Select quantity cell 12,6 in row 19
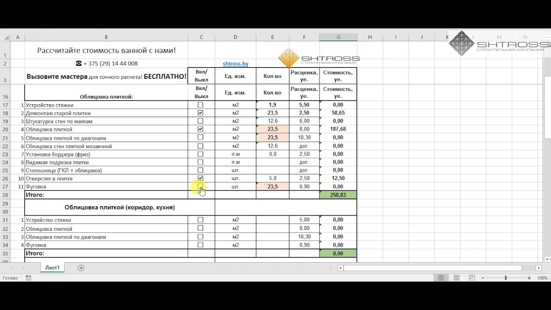The width and height of the screenshot is (551, 310). click(x=272, y=121)
